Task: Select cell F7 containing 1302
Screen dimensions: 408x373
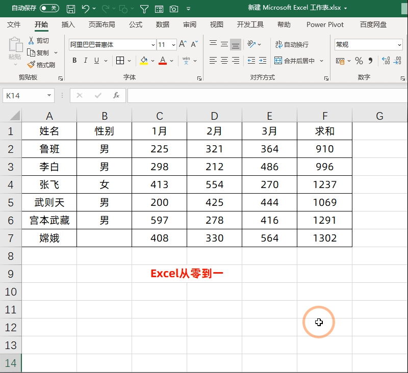Action: (324, 238)
